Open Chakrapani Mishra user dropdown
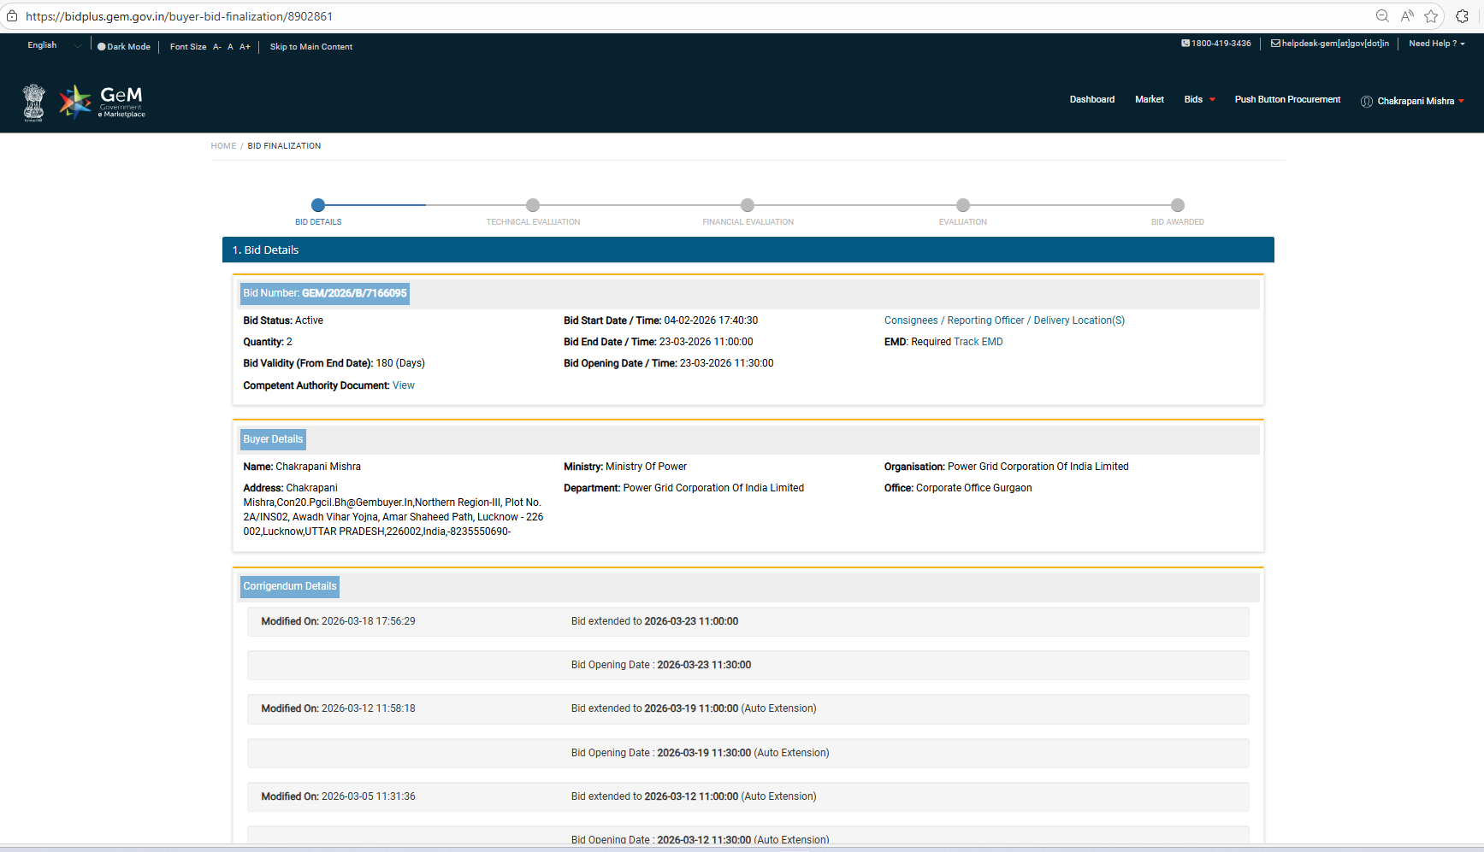 point(1414,101)
